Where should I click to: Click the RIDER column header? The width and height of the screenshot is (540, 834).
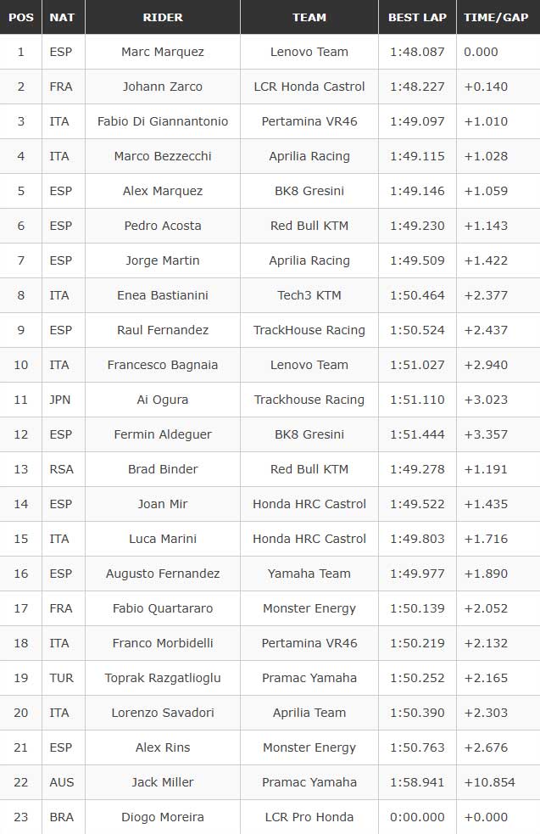coord(162,17)
